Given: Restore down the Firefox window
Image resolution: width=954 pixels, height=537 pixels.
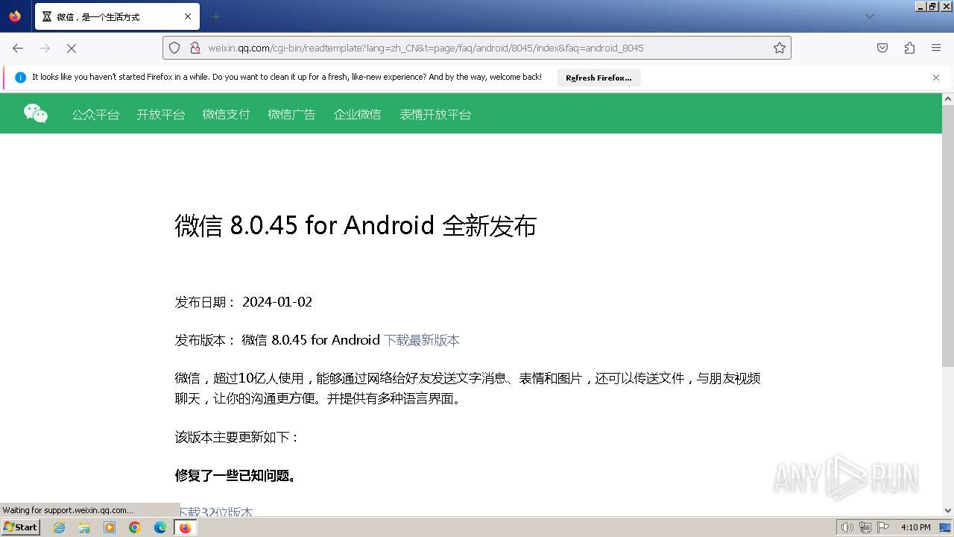Looking at the screenshot, I should pos(933,6).
